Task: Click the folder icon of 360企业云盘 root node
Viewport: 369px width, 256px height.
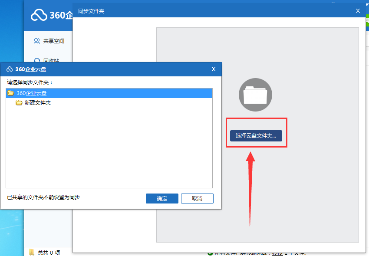Action: point(11,93)
